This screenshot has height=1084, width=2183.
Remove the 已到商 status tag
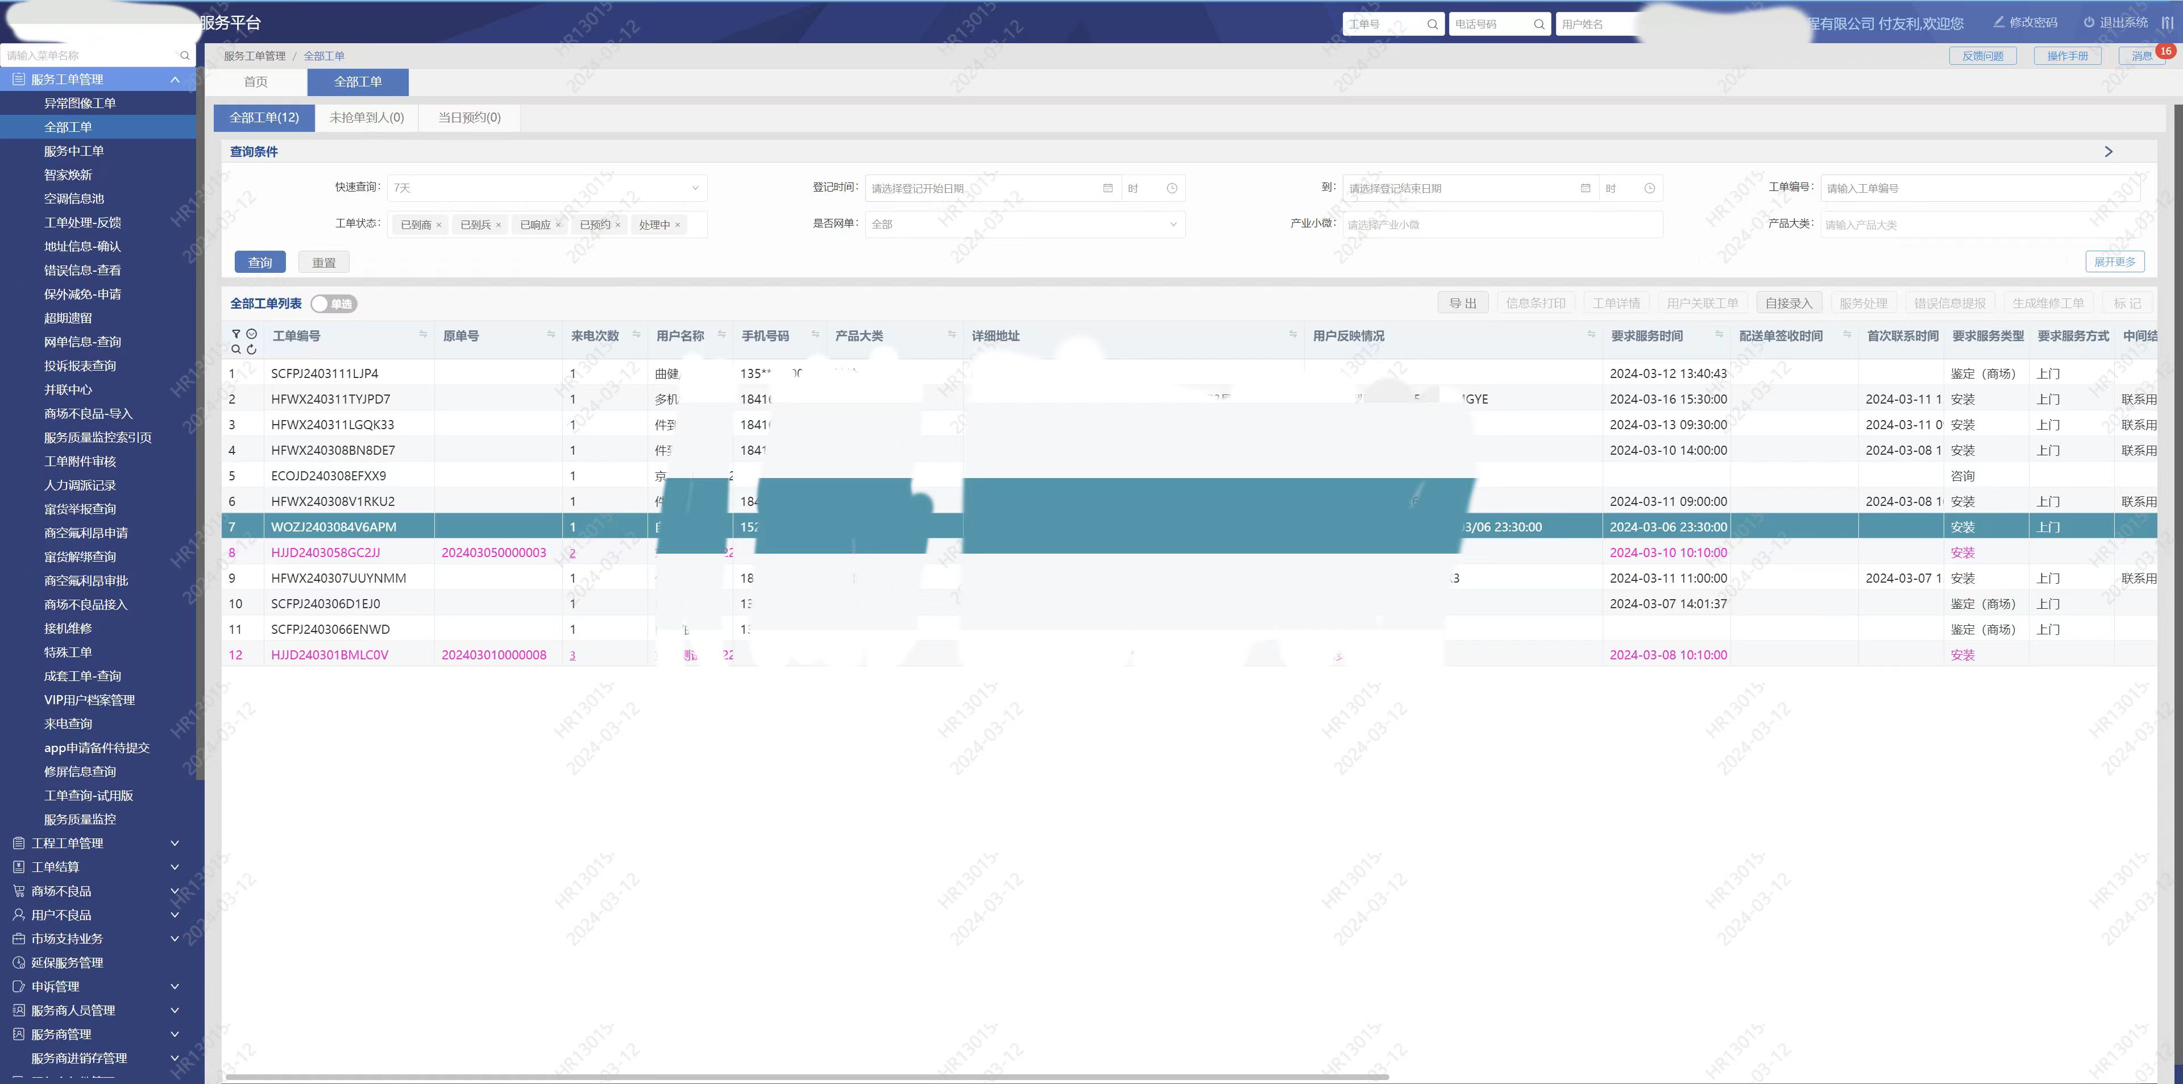[x=439, y=226]
